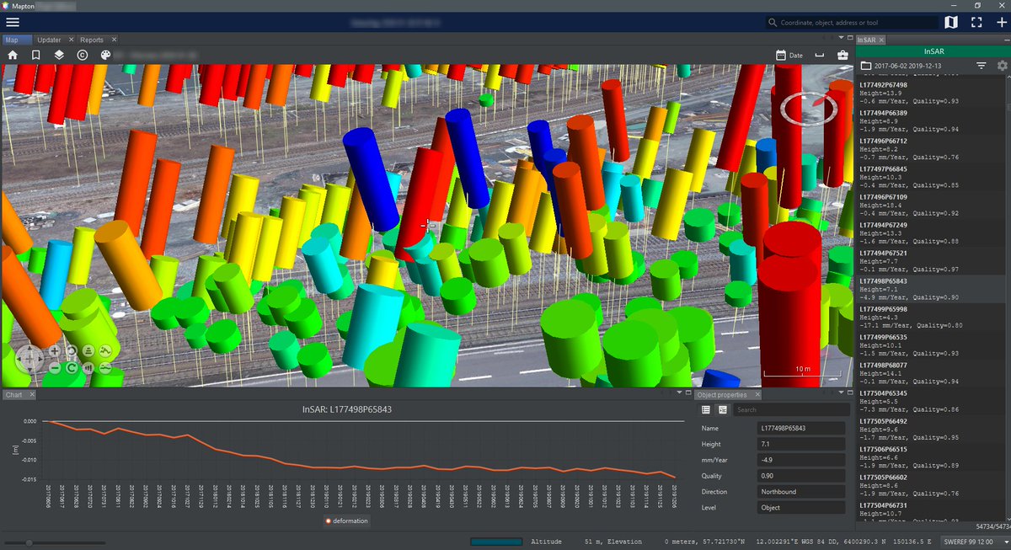Click the blue altitude color bar
Screen dimensions: 1011x550
[x=496, y=541]
